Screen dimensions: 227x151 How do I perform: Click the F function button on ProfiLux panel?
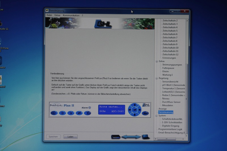click(x=87, y=113)
